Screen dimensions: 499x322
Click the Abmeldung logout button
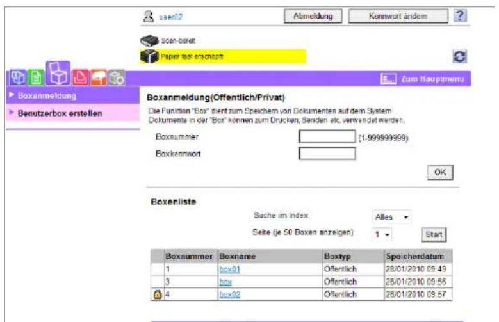[313, 16]
